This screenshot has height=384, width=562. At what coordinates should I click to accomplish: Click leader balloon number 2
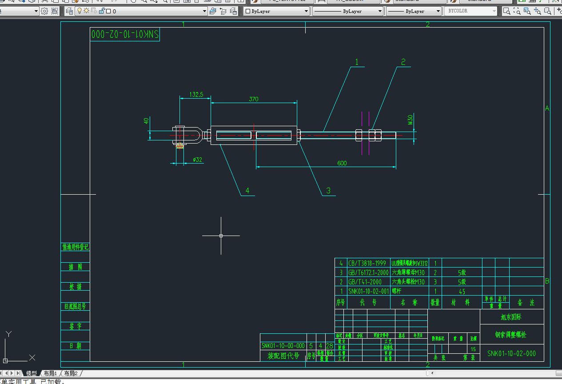[x=403, y=62]
